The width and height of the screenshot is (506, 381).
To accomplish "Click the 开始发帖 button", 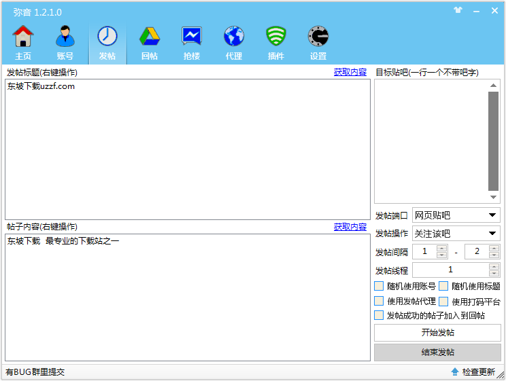I will [x=437, y=333].
